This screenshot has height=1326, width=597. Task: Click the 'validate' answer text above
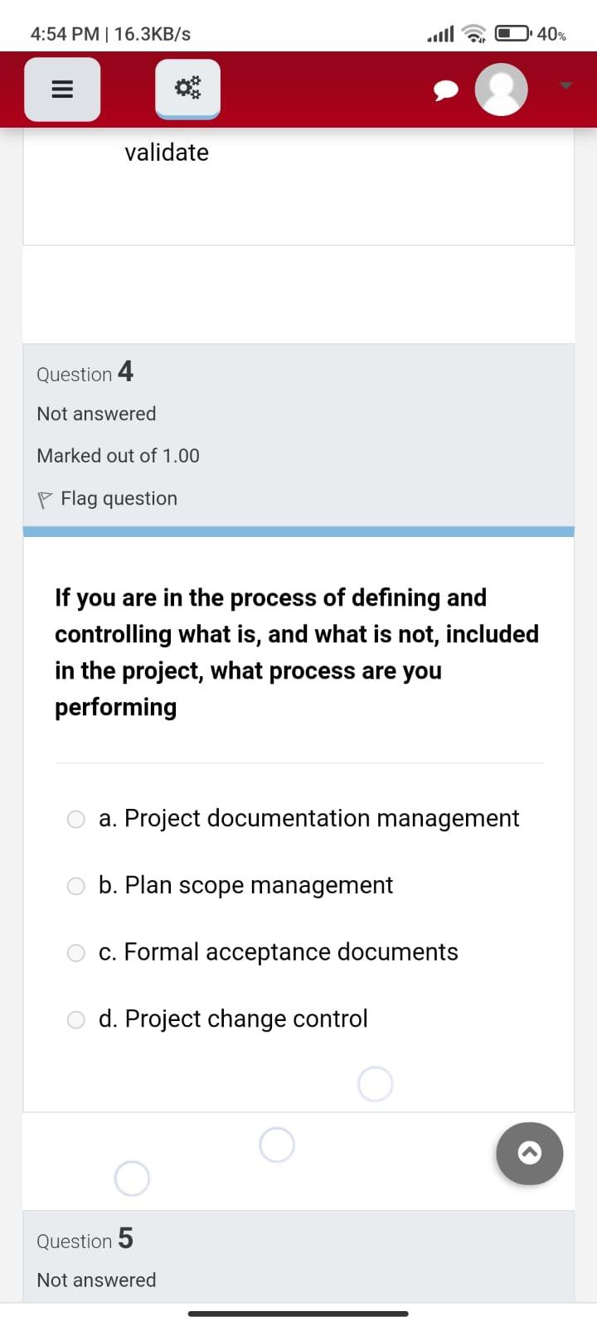(x=167, y=152)
